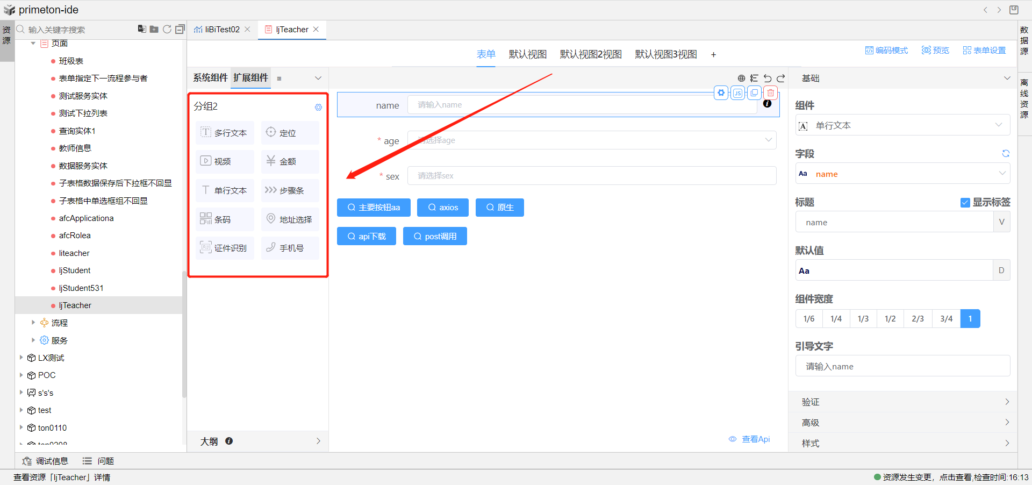Click the redo arrow in form toolbar
The image size is (1032, 485).
(x=781, y=79)
